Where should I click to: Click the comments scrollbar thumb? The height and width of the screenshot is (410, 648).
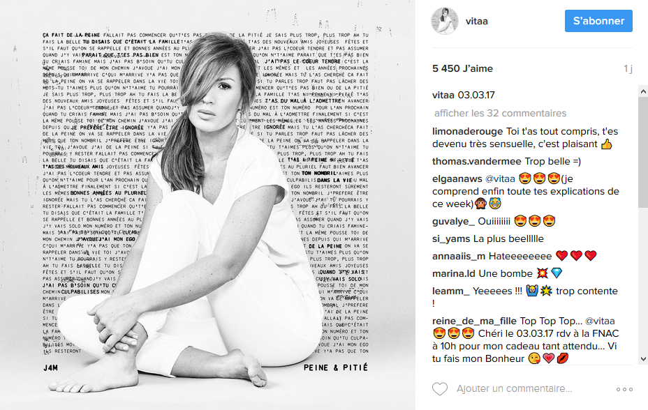click(x=643, y=153)
